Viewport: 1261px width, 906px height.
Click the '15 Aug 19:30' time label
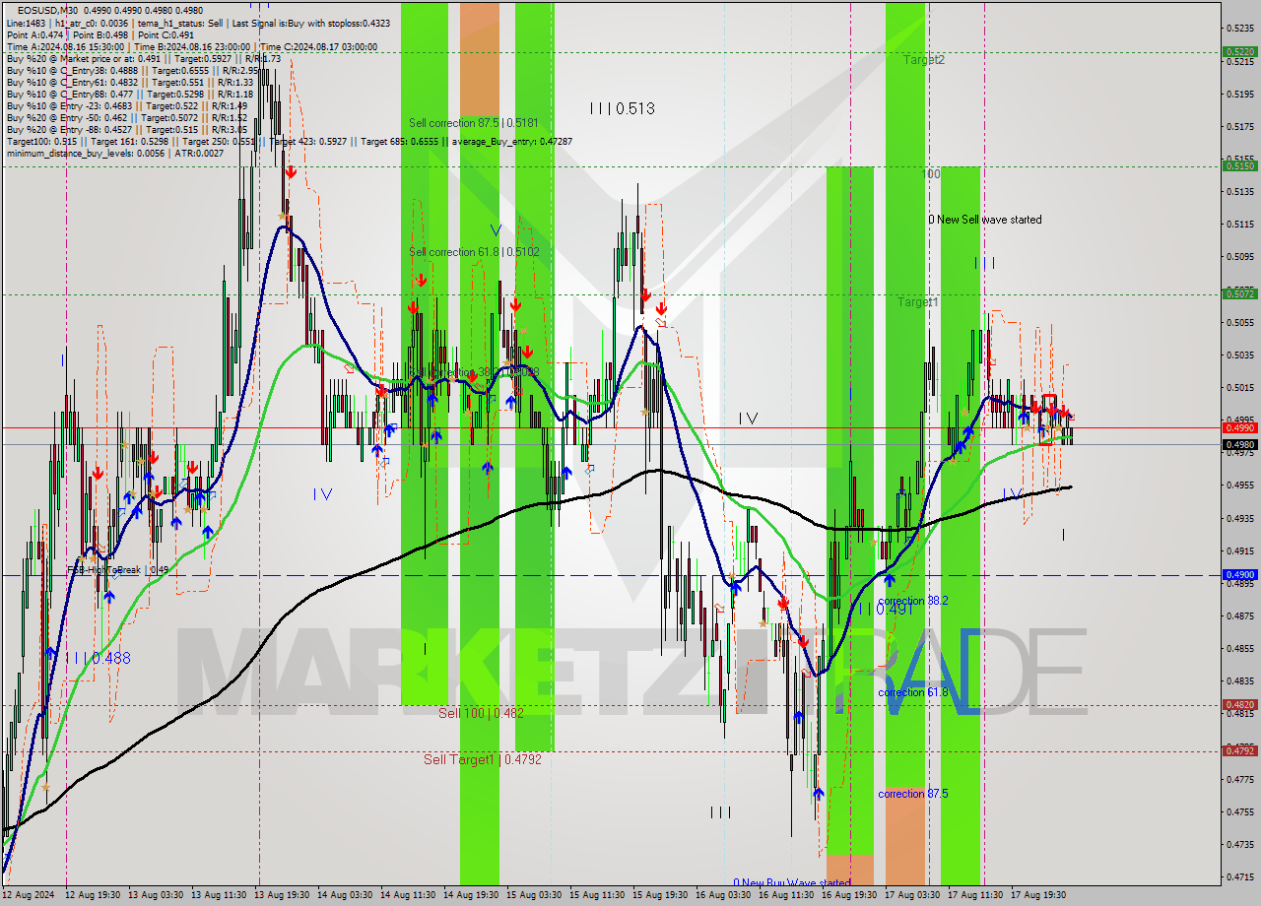pos(661,894)
